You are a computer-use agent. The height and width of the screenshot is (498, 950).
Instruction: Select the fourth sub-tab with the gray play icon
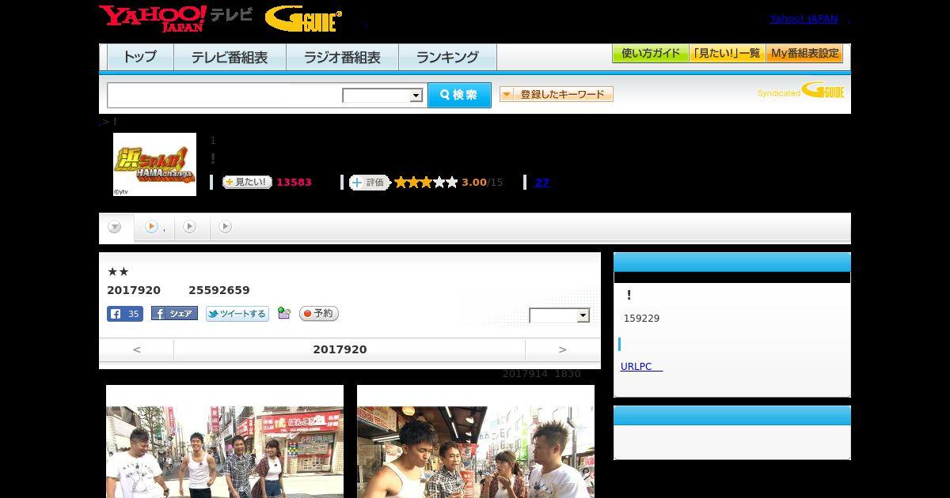pyautogui.click(x=226, y=228)
